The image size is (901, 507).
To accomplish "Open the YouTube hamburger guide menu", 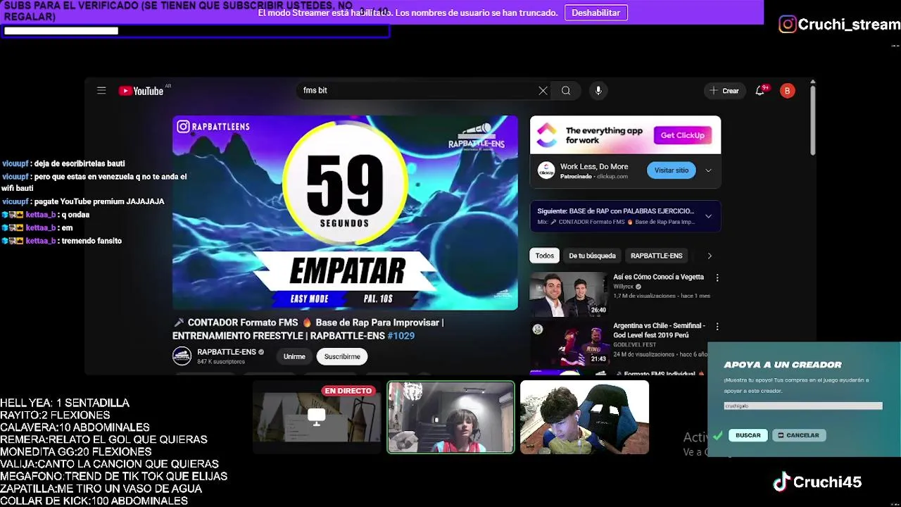I will 101,90.
